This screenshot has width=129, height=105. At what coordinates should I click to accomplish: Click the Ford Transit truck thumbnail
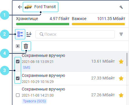[x=28, y=7]
